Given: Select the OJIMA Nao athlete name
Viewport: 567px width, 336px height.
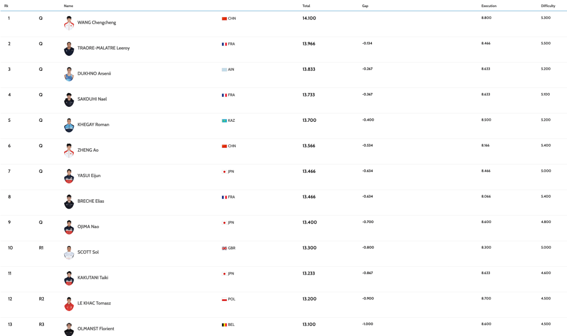Looking at the screenshot, I should click(89, 226).
